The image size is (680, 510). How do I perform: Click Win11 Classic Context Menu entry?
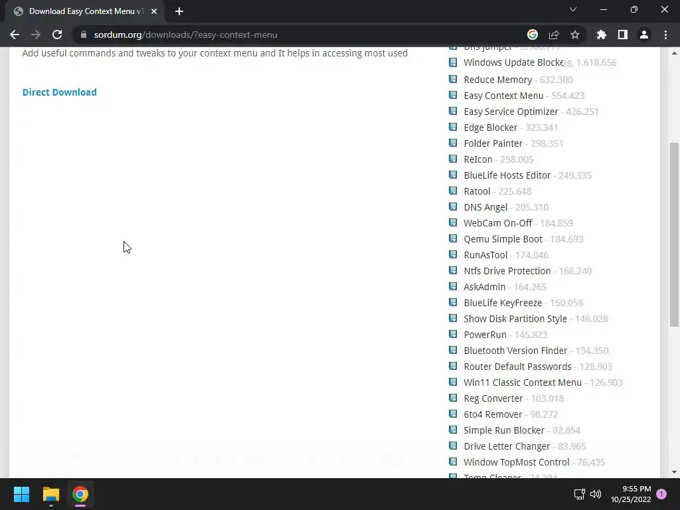pos(522,382)
